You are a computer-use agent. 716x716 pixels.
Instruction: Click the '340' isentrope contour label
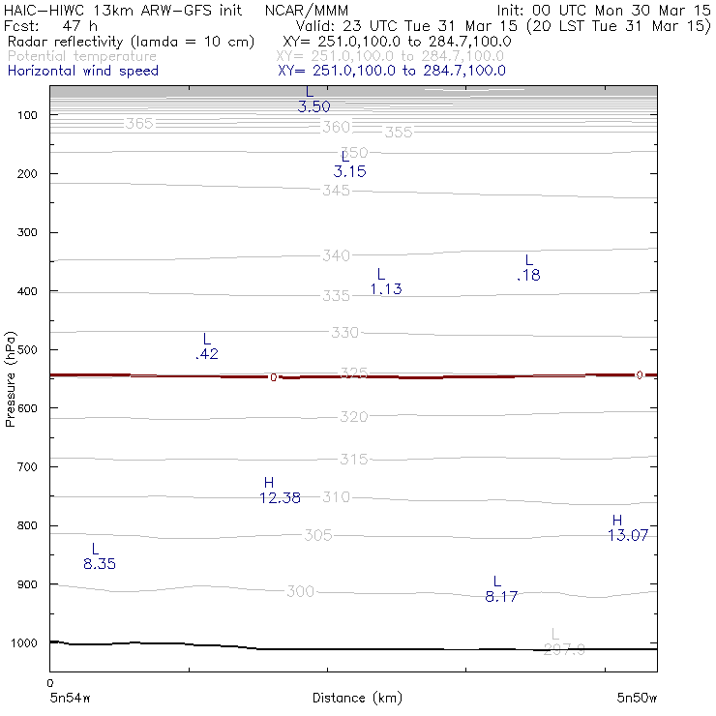337,255
